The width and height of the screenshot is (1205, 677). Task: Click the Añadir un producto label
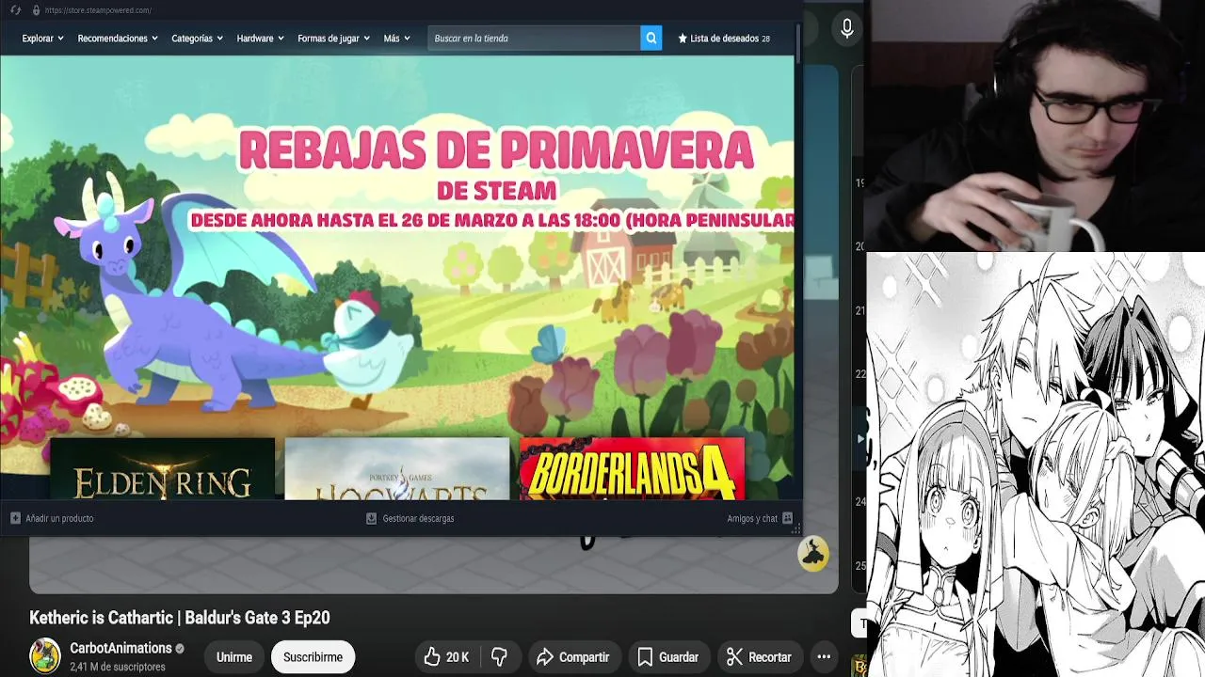pyautogui.click(x=59, y=518)
